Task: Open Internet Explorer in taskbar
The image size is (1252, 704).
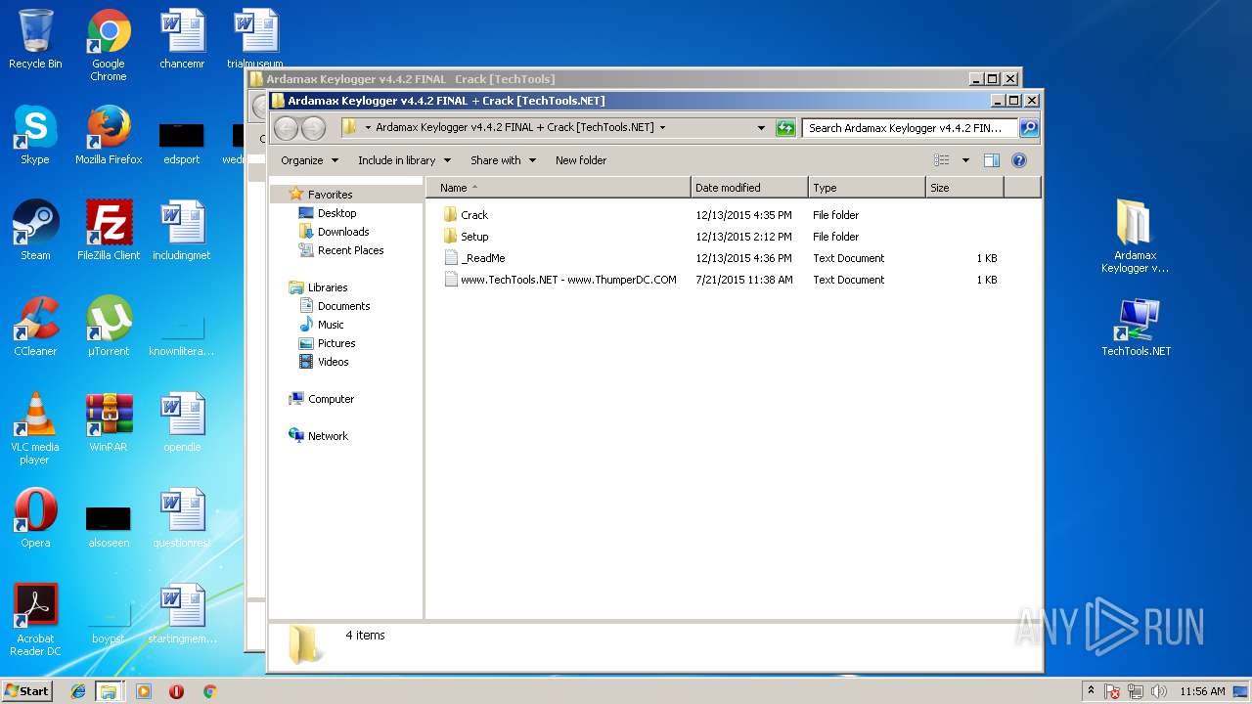Action: coord(78,691)
